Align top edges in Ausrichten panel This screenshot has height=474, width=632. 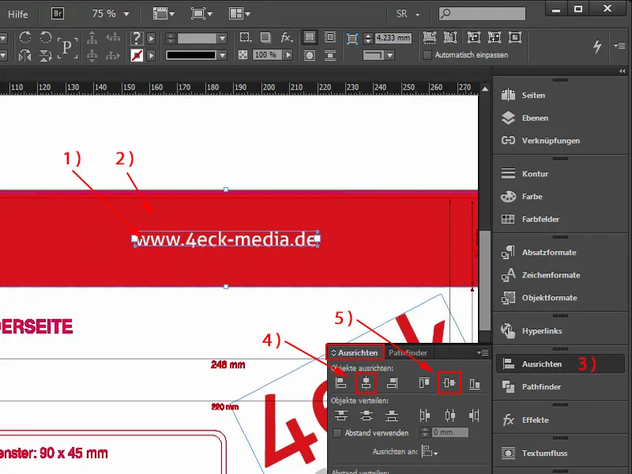424,383
